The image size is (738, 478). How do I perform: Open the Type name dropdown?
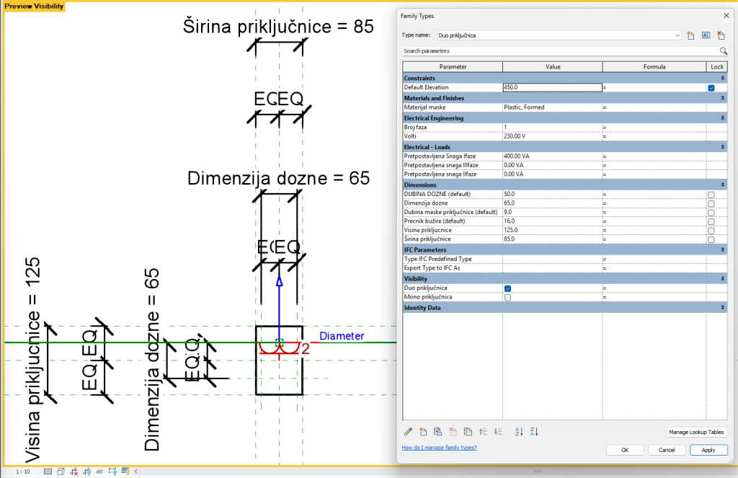pos(677,35)
